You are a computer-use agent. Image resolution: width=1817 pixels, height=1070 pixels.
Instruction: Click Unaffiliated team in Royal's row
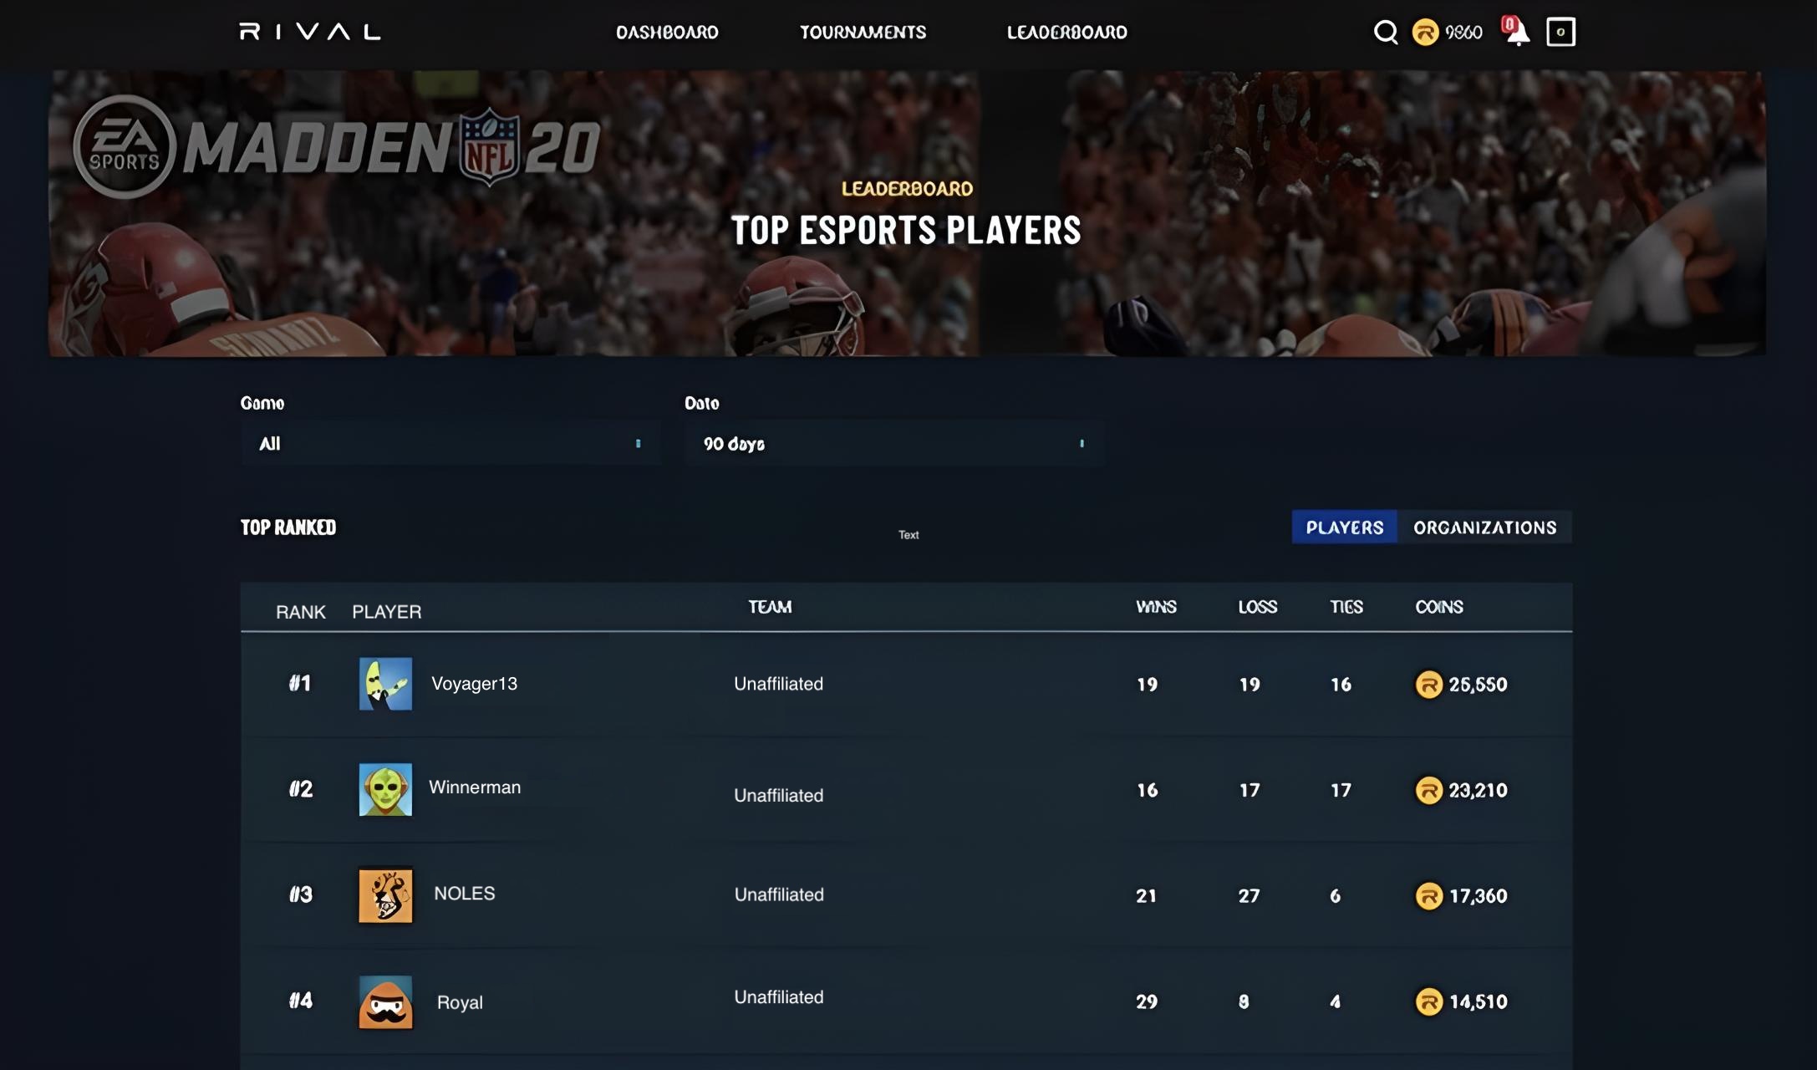pos(779,997)
